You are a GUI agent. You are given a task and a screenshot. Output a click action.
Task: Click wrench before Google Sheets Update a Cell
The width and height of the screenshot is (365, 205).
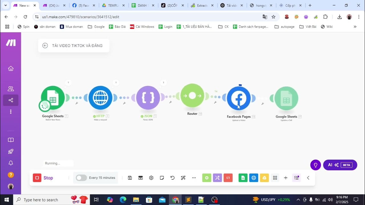click(263, 104)
